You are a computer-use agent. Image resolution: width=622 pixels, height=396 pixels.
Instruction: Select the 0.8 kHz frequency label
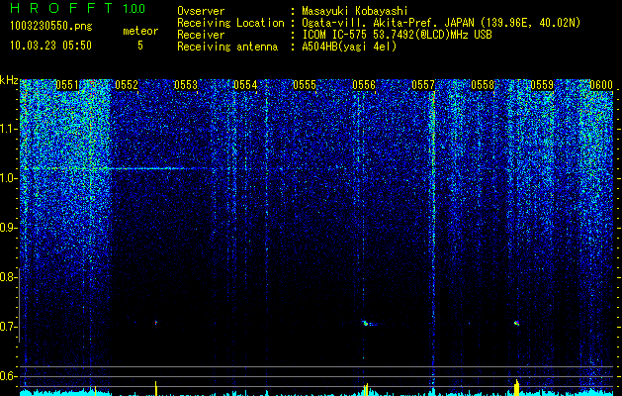click(x=9, y=277)
